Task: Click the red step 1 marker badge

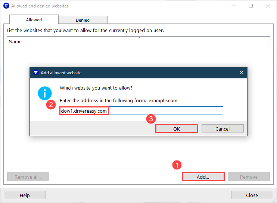Action: (x=177, y=165)
